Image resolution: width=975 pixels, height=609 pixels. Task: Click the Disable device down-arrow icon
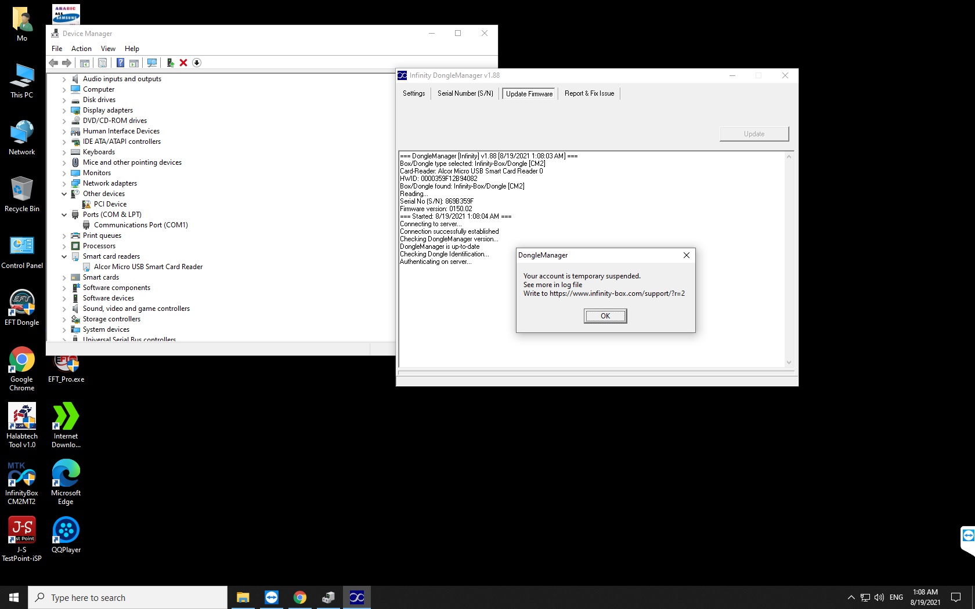coord(197,63)
